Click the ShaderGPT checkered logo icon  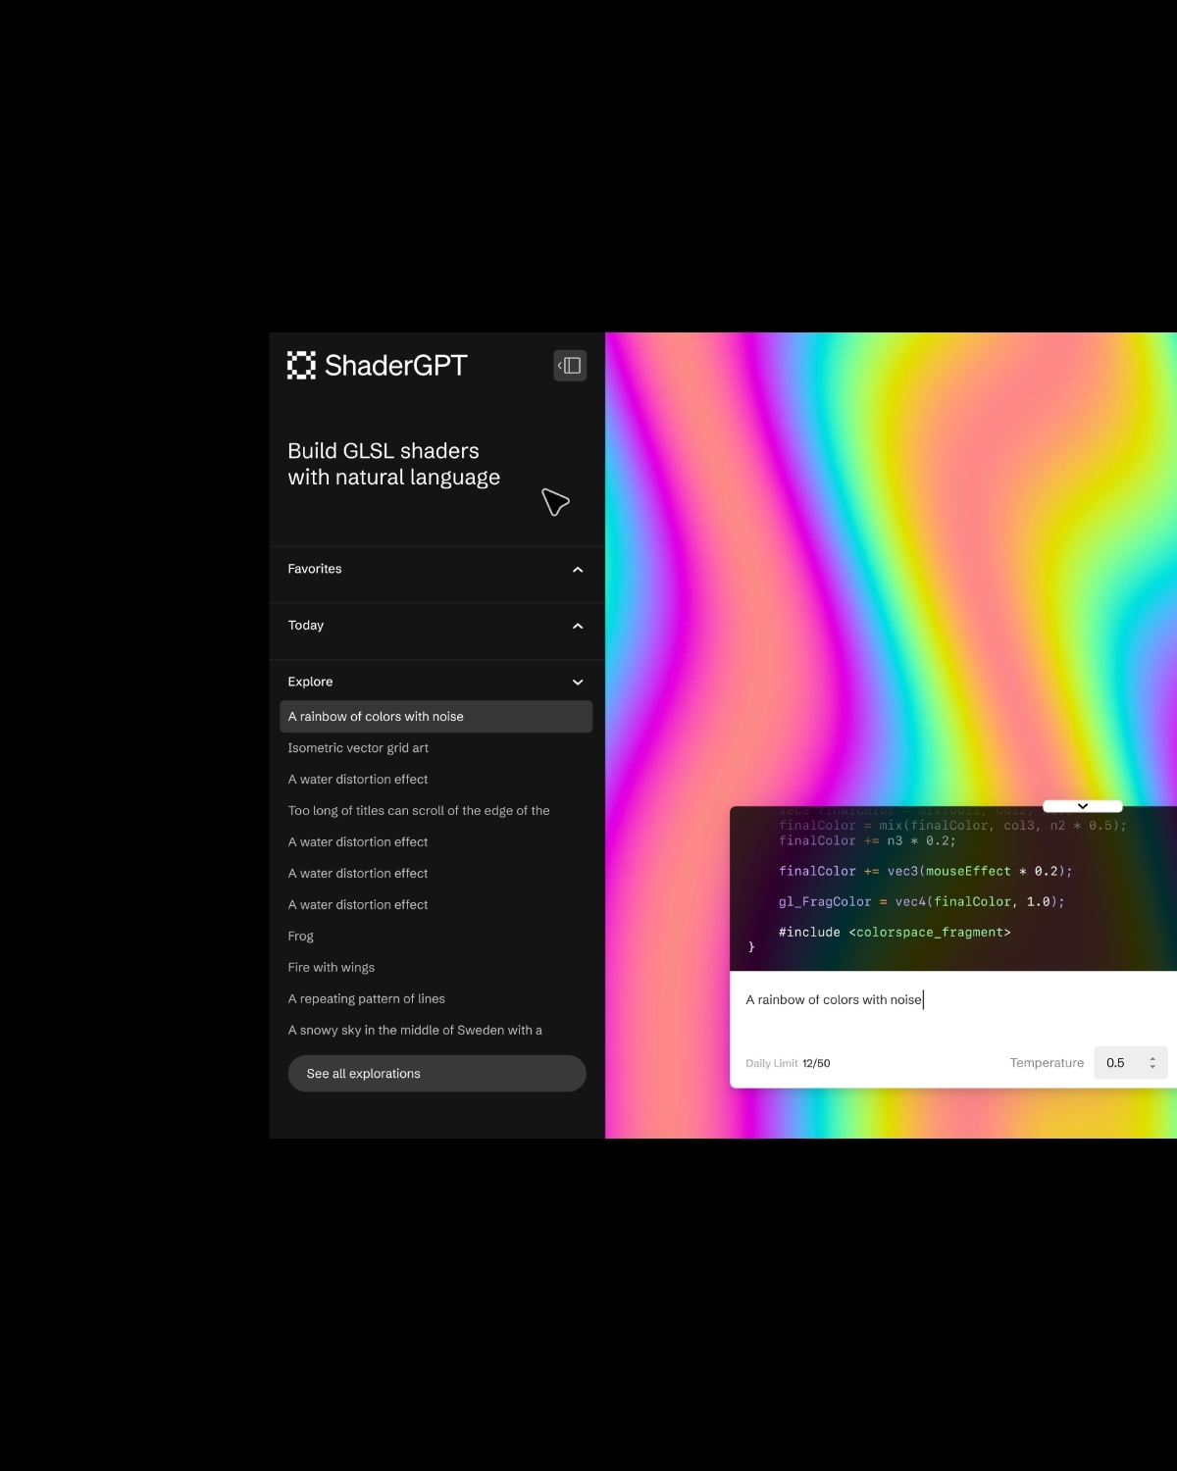pyautogui.click(x=302, y=365)
